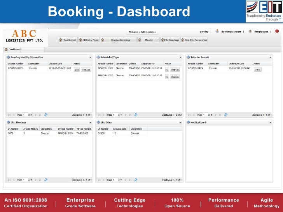Click the red power logout icon

[277, 31]
